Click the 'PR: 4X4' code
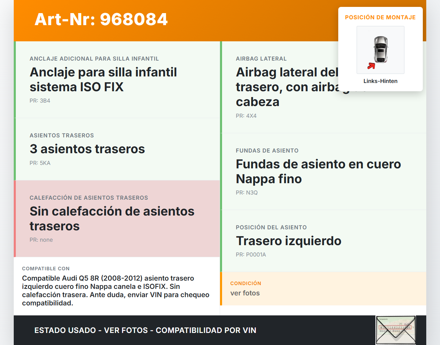The height and width of the screenshot is (345, 440). pos(246,116)
